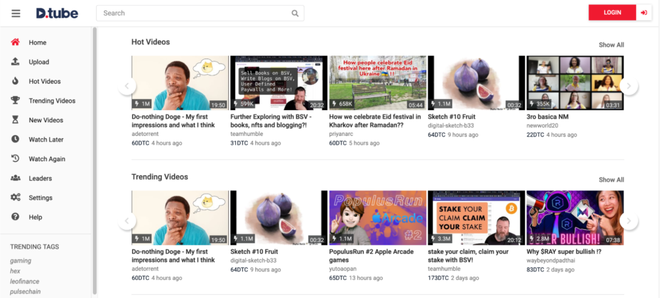Click the Hot Videos flame icon
Screen dimensions: 660x298
point(15,82)
